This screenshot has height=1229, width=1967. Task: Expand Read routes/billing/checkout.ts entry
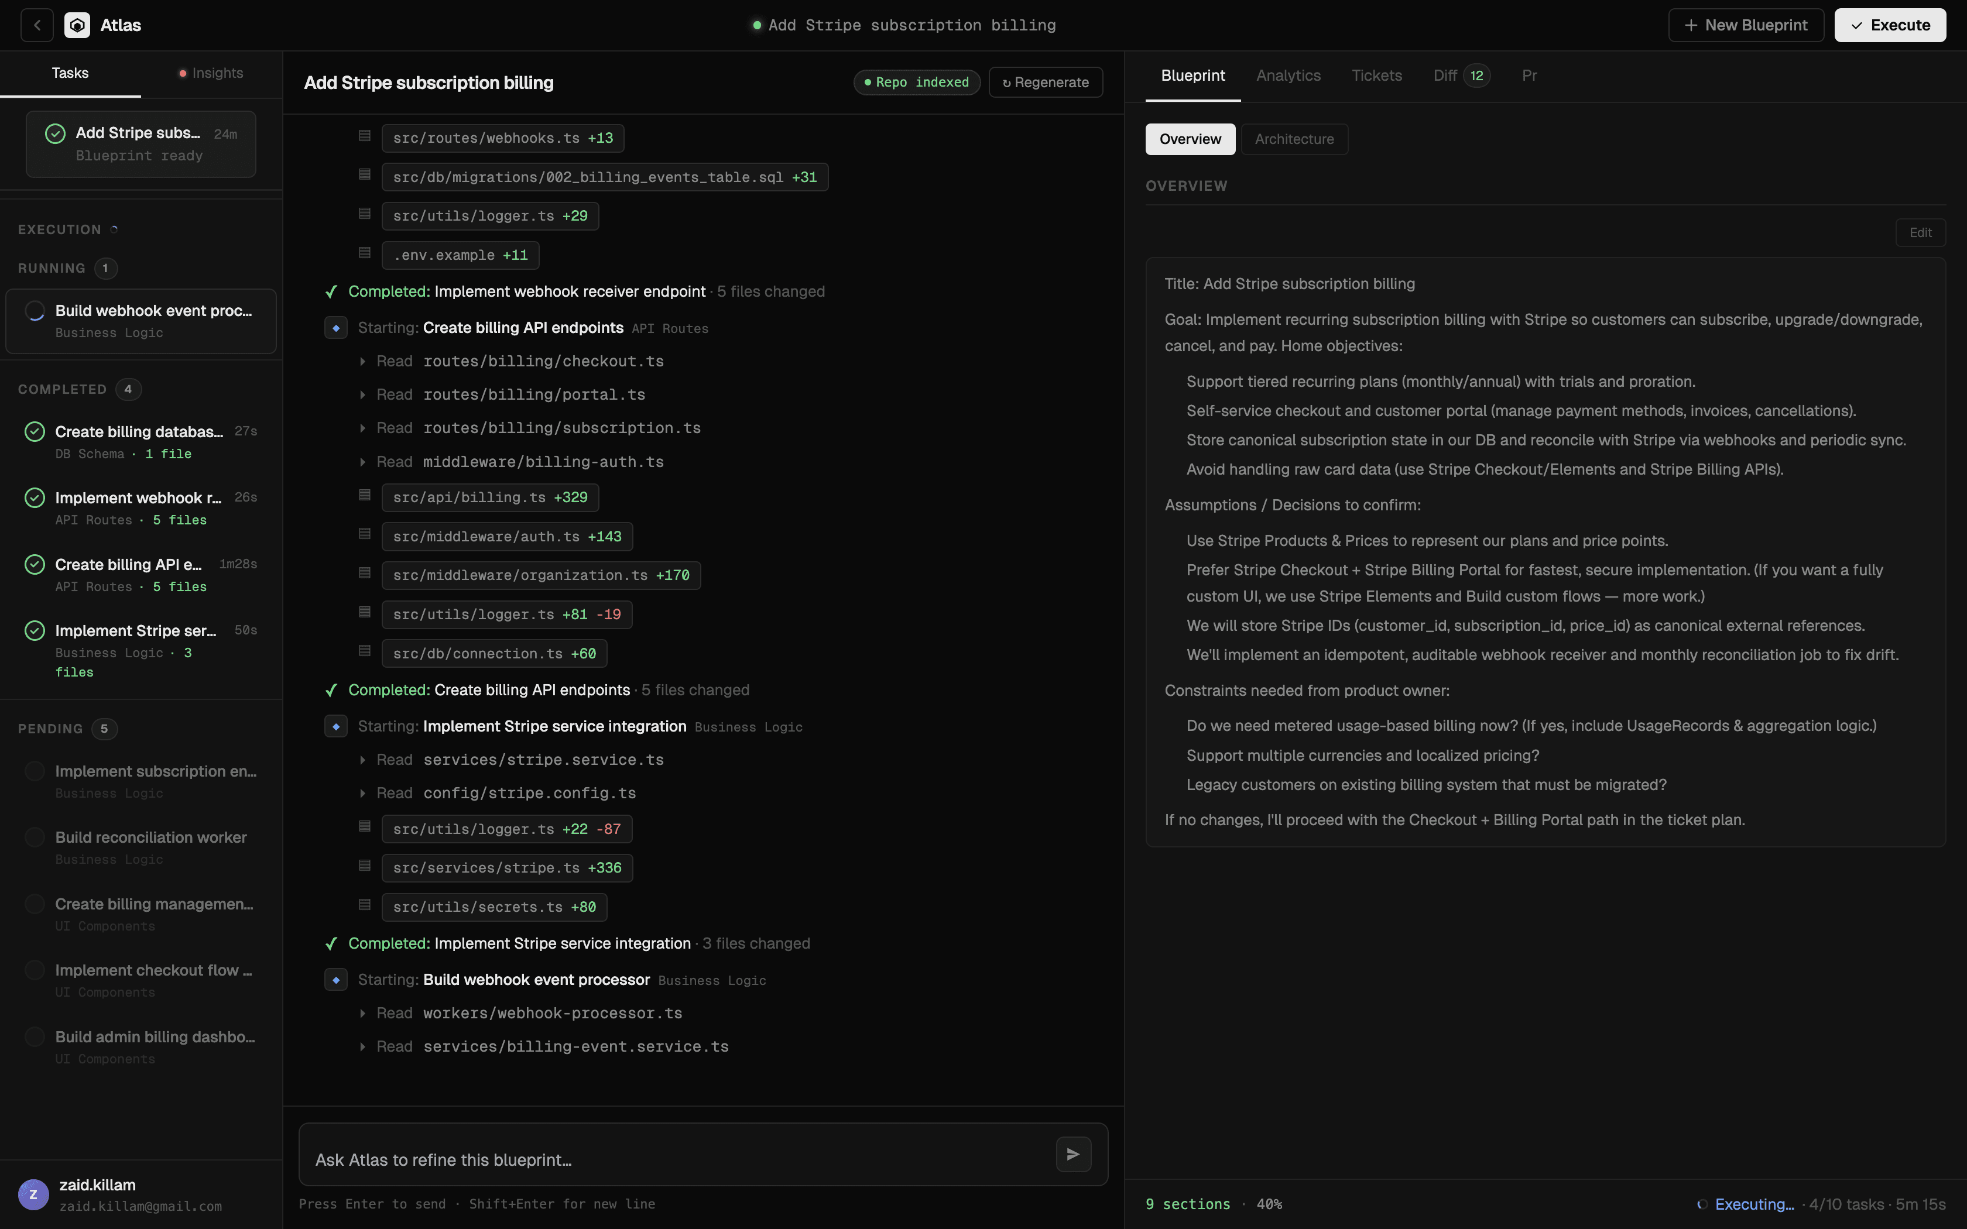362,362
